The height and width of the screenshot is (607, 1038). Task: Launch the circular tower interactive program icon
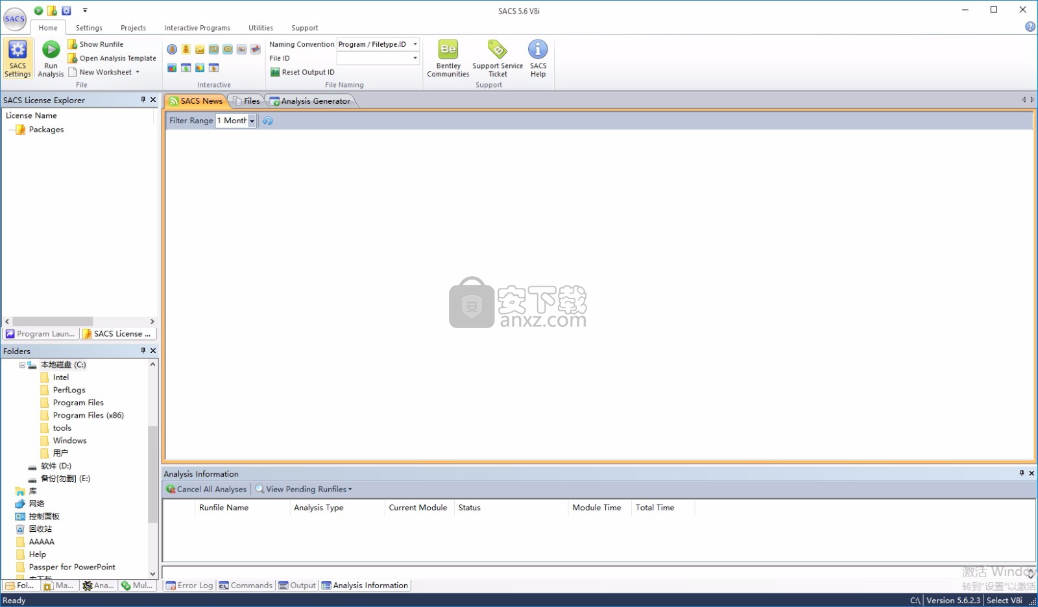tap(172, 49)
